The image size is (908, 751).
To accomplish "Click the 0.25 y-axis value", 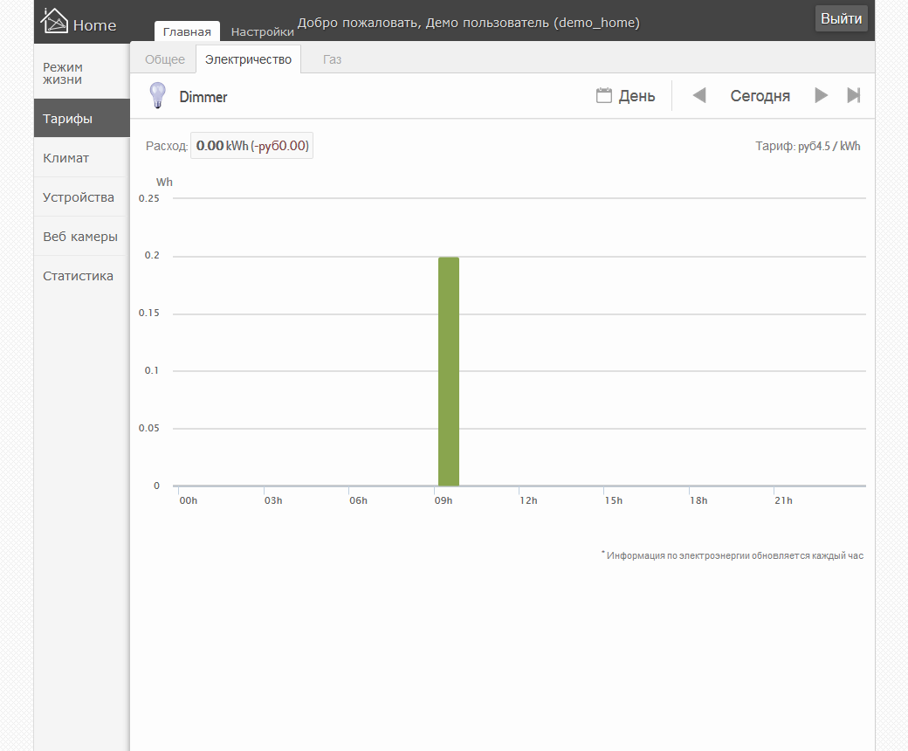I will pyautogui.click(x=148, y=198).
